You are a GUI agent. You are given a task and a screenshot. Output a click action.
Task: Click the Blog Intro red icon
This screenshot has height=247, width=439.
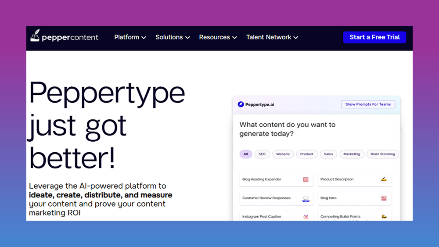coord(384,198)
